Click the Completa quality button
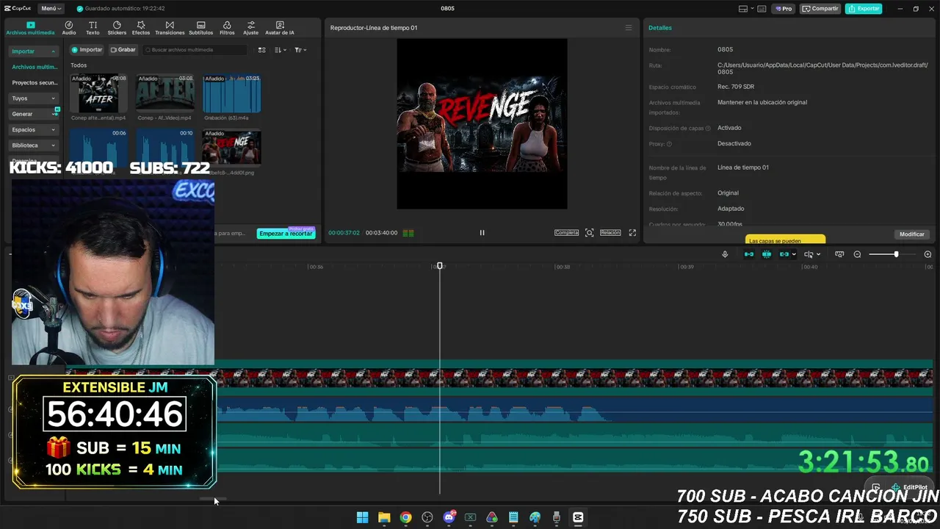 [x=566, y=233]
